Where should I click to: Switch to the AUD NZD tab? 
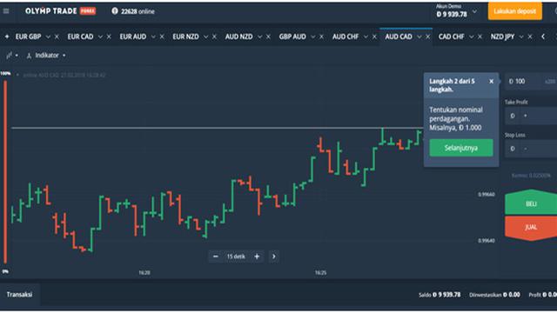239,37
